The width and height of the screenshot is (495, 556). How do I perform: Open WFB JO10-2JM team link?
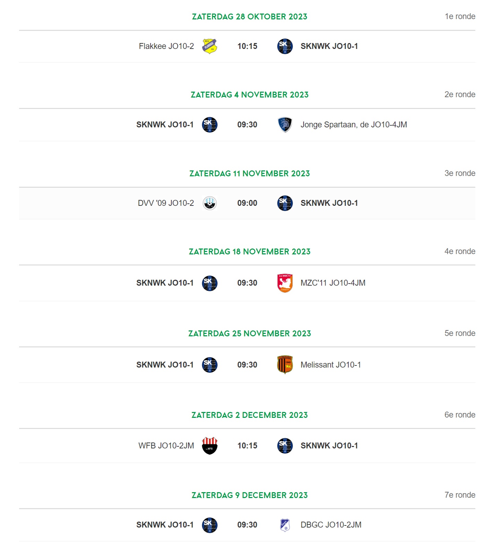pyautogui.click(x=166, y=446)
